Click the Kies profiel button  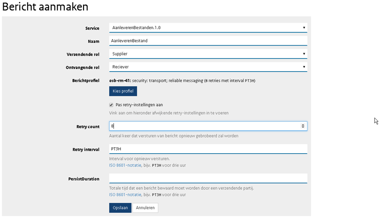[x=123, y=91]
